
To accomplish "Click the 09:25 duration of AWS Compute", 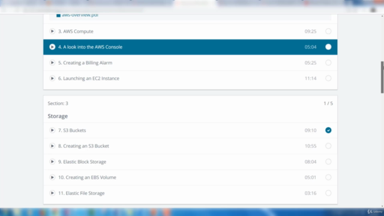I will (310, 31).
